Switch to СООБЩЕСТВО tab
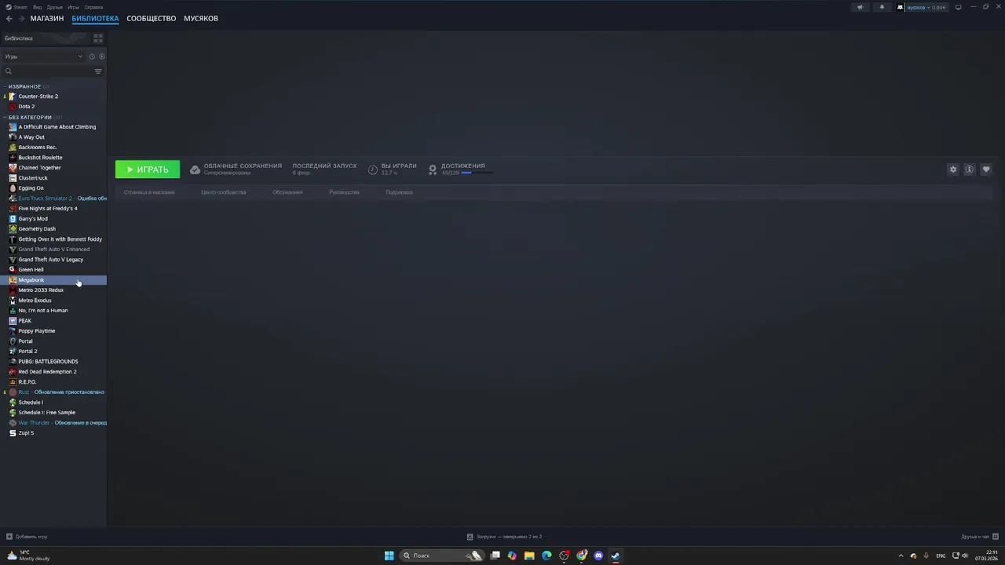 (x=151, y=18)
